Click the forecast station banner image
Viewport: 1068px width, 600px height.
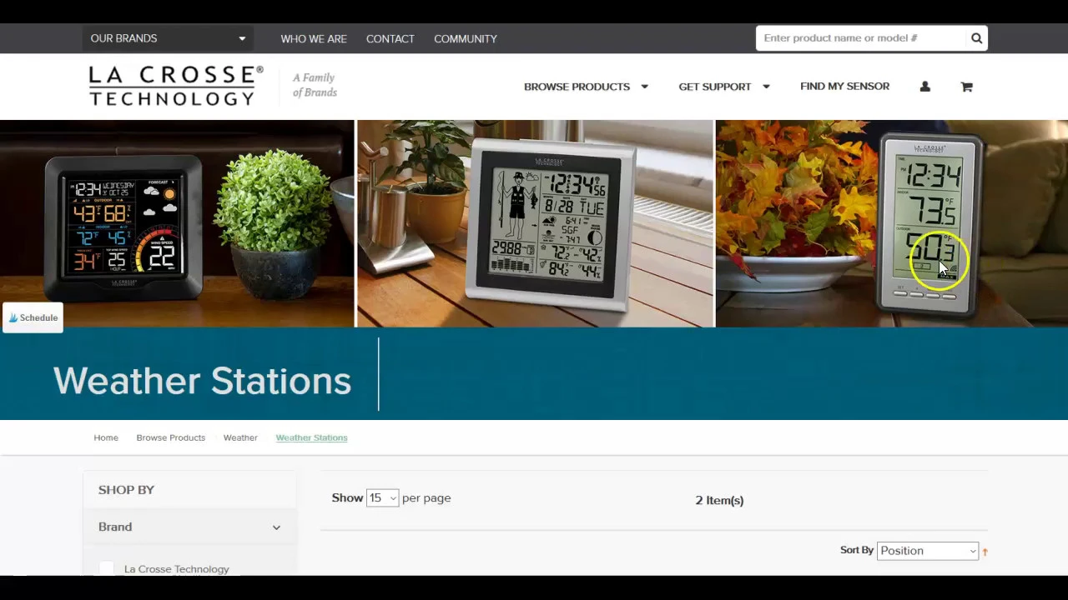(535, 223)
